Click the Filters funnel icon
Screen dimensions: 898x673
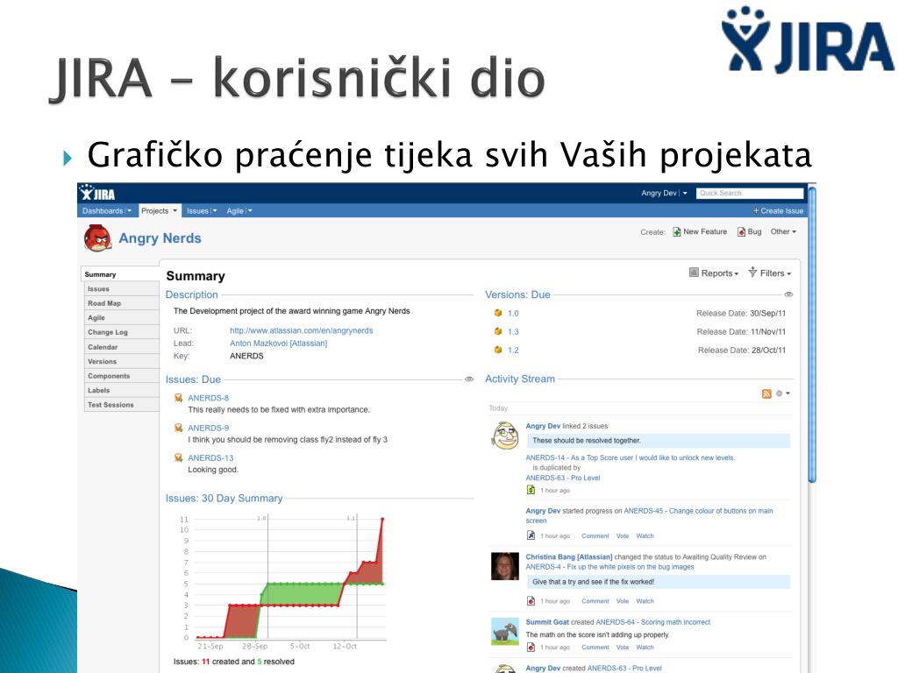[752, 272]
